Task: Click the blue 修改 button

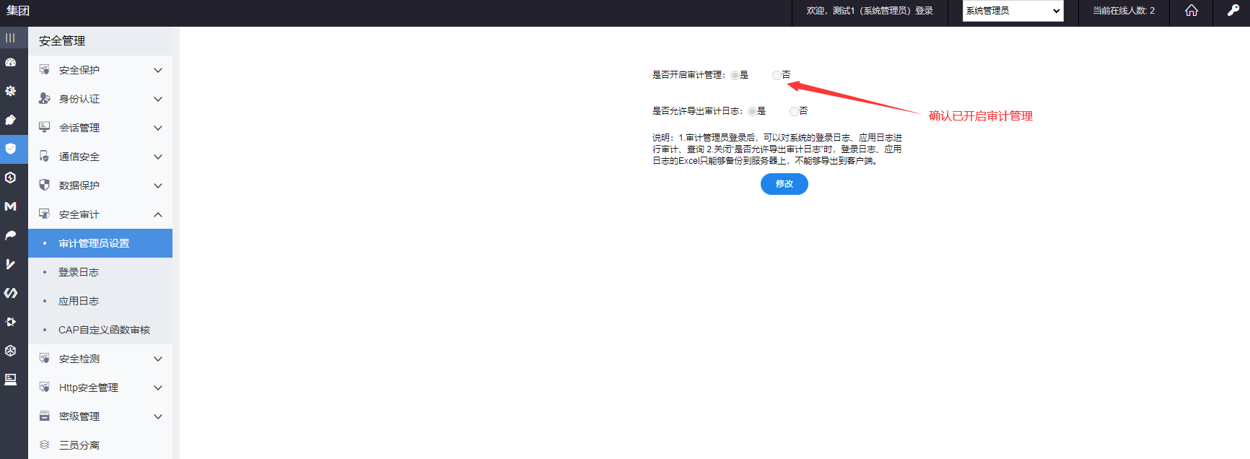Action: pyautogui.click(x=784, y=184)
